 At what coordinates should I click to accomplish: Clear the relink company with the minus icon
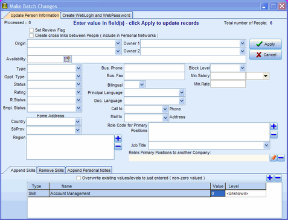click(x=281, y=157)
